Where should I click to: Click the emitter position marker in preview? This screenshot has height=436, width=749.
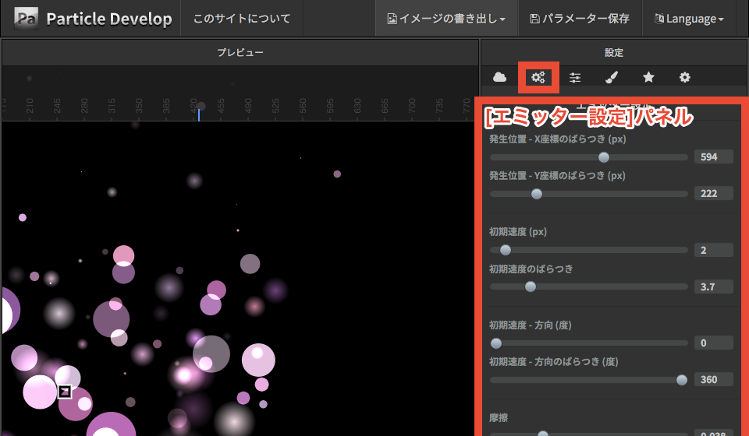pos(65,391)
